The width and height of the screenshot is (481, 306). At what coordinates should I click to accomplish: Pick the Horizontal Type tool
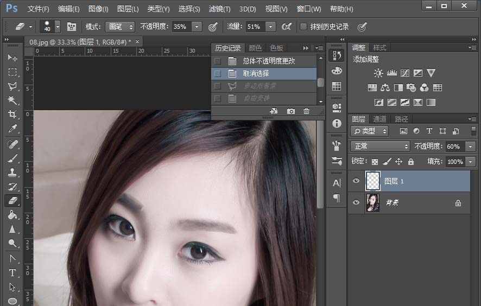[12, 272]
